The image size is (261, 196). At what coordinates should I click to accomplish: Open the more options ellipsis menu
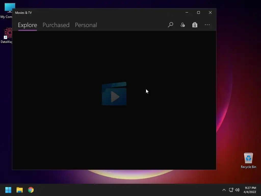[x=207, y=25]
